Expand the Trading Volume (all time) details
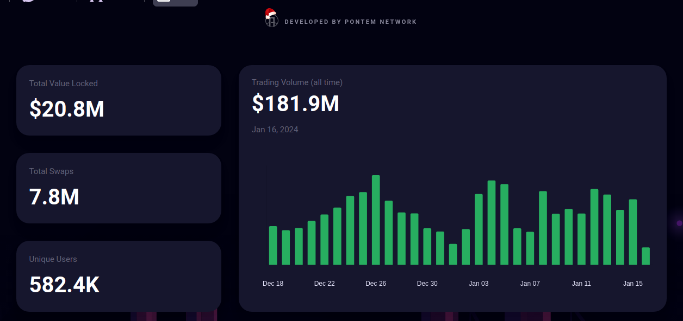The height and width of the screenshot is (321, 683). point(297,82)
